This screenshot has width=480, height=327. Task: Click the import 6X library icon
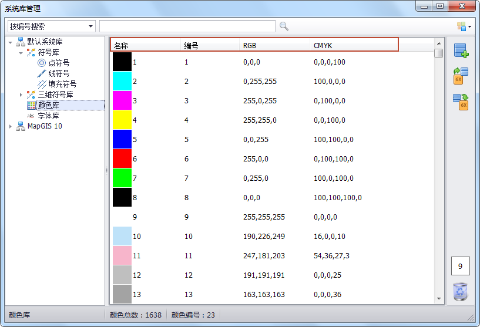(461, 76)
